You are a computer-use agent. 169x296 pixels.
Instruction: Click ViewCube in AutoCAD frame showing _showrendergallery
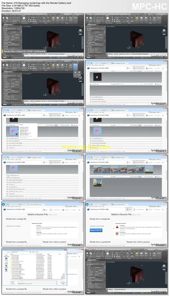coord(164,266)
